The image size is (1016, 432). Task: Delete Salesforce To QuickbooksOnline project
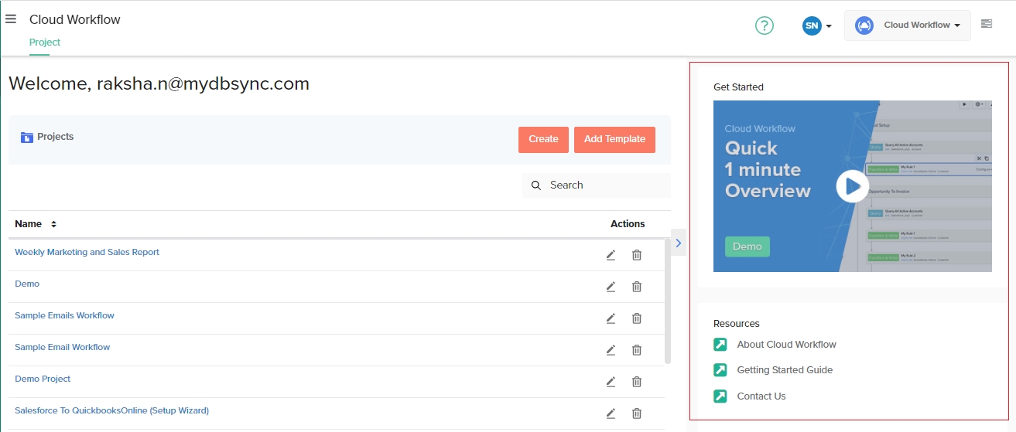[637, 413]
